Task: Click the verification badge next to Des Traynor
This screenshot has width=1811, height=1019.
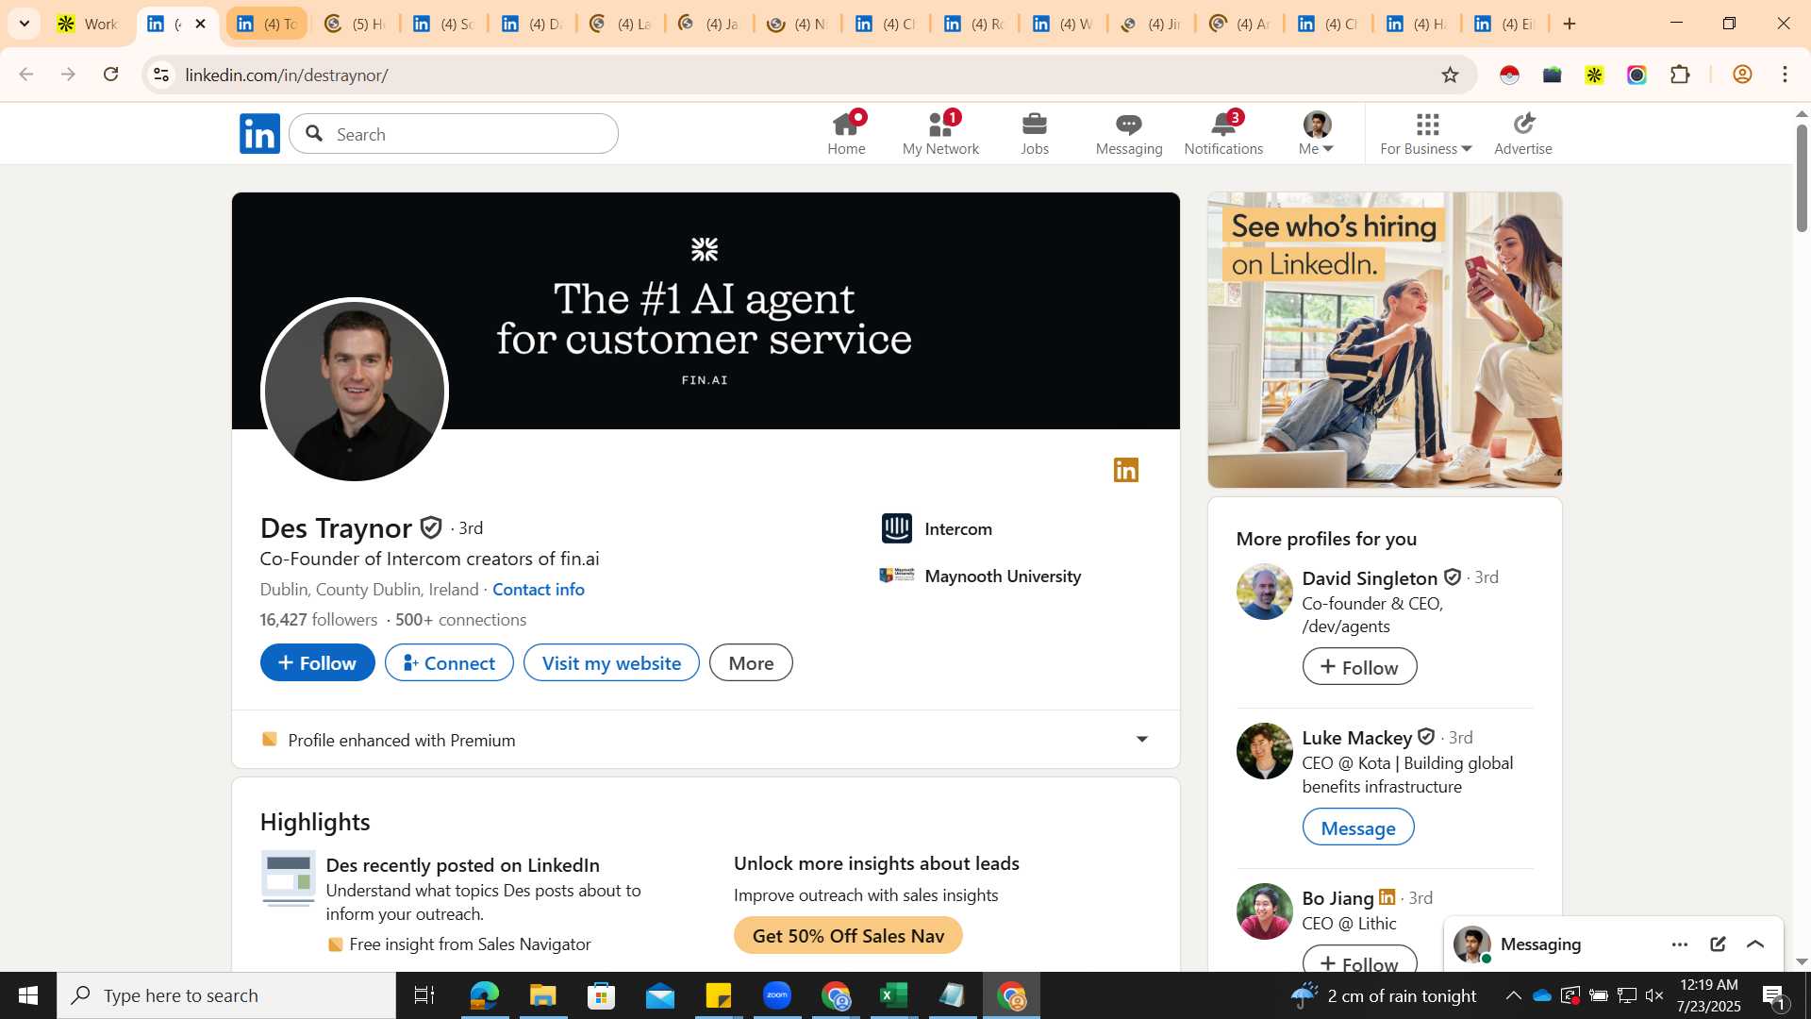Action: (x=431, y=527)
